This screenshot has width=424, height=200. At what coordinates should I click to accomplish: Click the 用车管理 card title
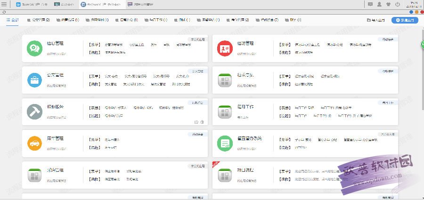tap(56, 138)
